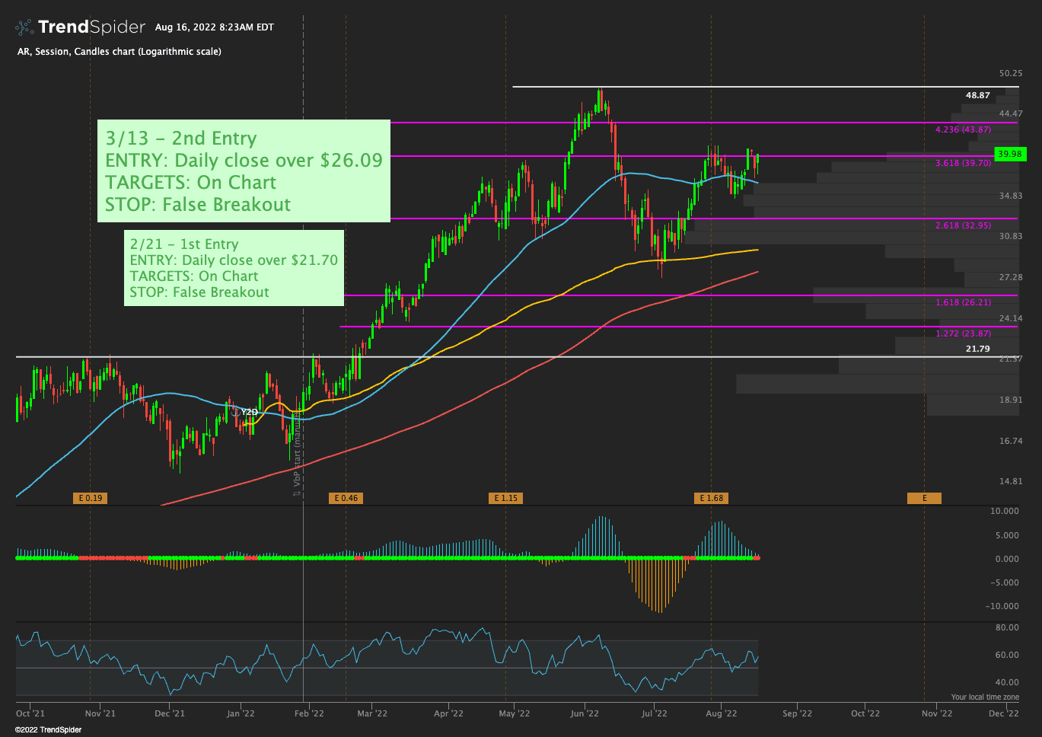
Task: Click the 4.236 (43.87) Fibonacci label
Action: [963, 129]
